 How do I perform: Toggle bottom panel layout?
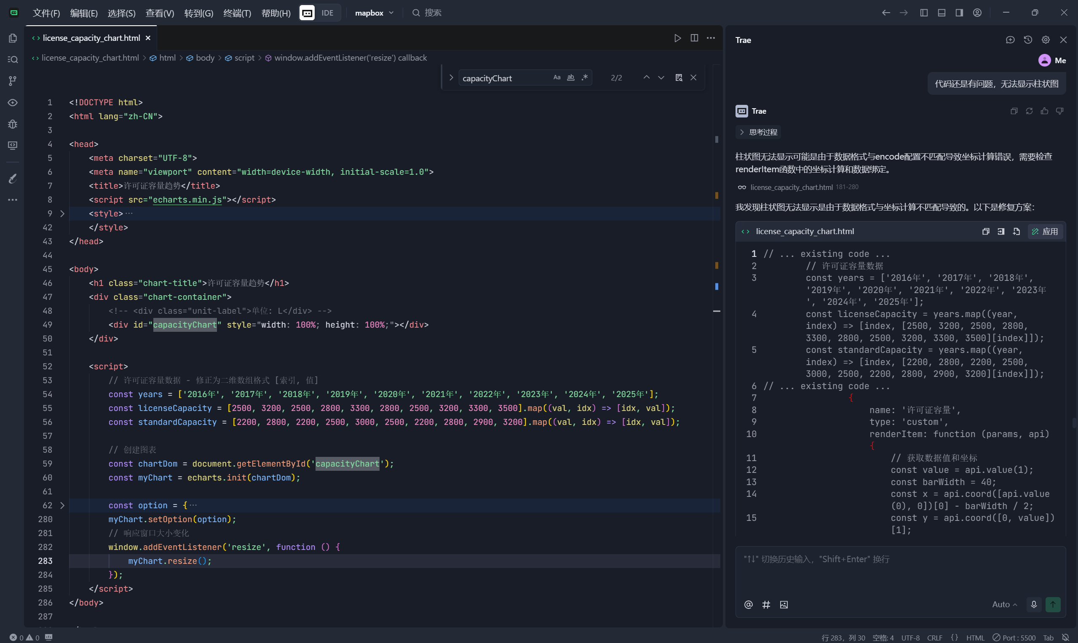942,13
